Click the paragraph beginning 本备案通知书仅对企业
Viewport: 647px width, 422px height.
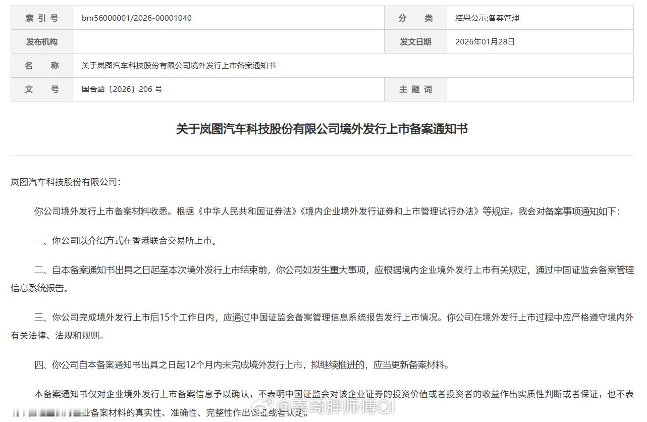click(x=322, y=403)
